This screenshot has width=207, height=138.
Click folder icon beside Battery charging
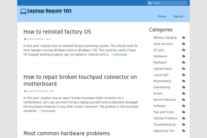(x=184, y=38)
